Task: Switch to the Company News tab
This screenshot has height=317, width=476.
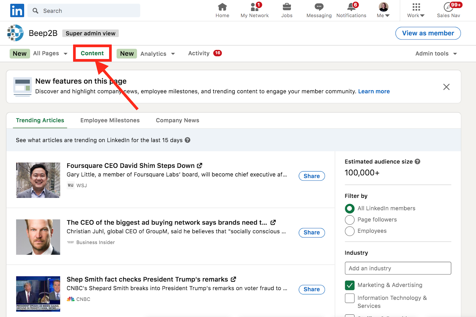Action: [x=178, y=120]
